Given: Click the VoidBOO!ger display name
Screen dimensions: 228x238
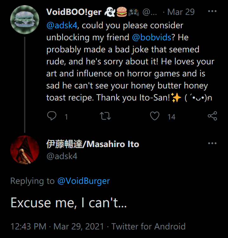Looking at the screenshot, I should click(x=74, y=12).
